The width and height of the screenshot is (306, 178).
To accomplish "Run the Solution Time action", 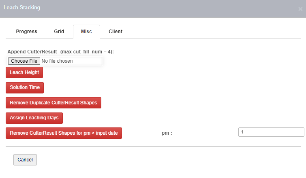I will point(25,87).
